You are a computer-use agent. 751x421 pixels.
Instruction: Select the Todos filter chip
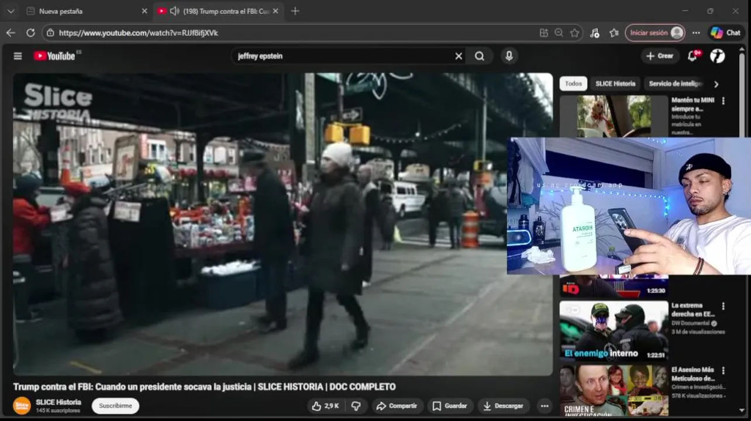[x=573, y=84]
